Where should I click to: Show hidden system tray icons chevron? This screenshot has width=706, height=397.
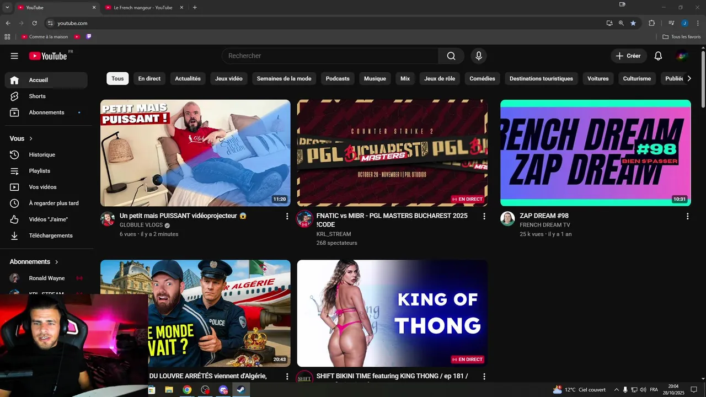click(616, 390)
